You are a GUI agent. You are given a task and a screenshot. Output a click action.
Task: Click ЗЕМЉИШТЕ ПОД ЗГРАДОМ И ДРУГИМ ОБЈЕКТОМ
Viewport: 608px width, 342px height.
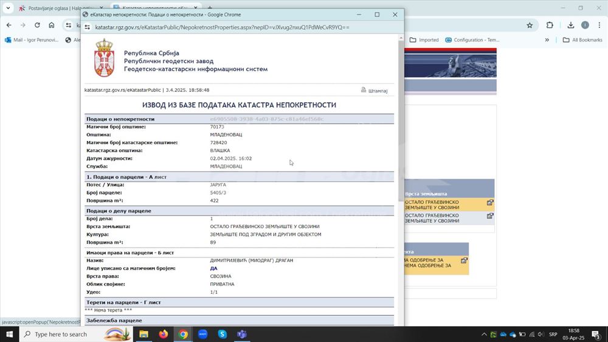266,234
